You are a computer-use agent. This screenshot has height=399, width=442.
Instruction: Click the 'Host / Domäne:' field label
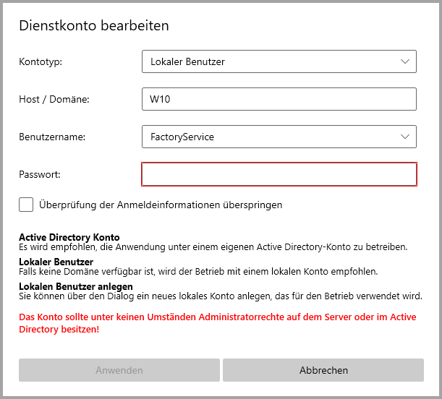(54, 99)
